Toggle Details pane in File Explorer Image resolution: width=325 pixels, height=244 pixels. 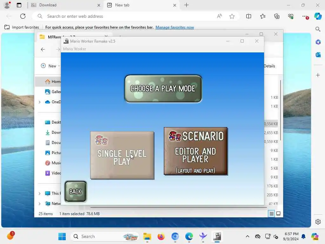point(269,66)
